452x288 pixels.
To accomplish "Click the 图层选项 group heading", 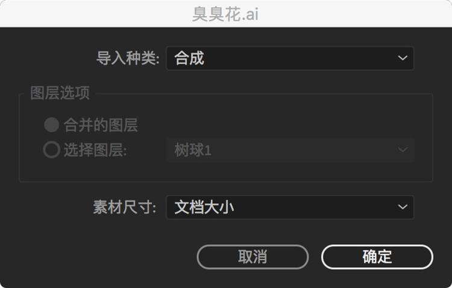I will tap(60, 93).
